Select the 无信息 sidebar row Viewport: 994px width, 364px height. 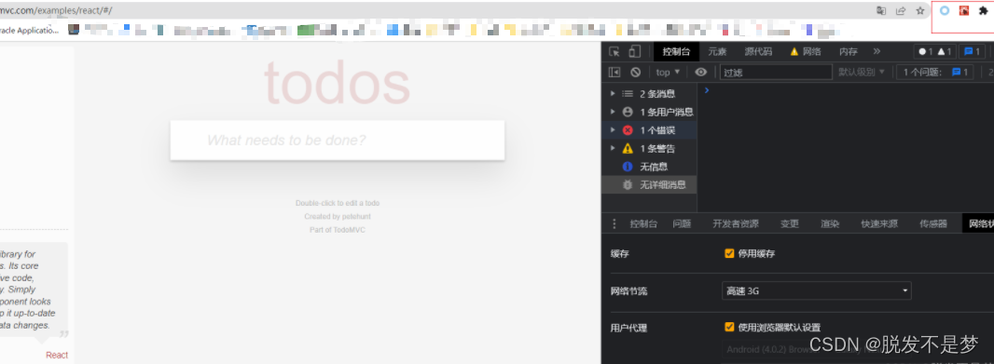click(649, 167)
